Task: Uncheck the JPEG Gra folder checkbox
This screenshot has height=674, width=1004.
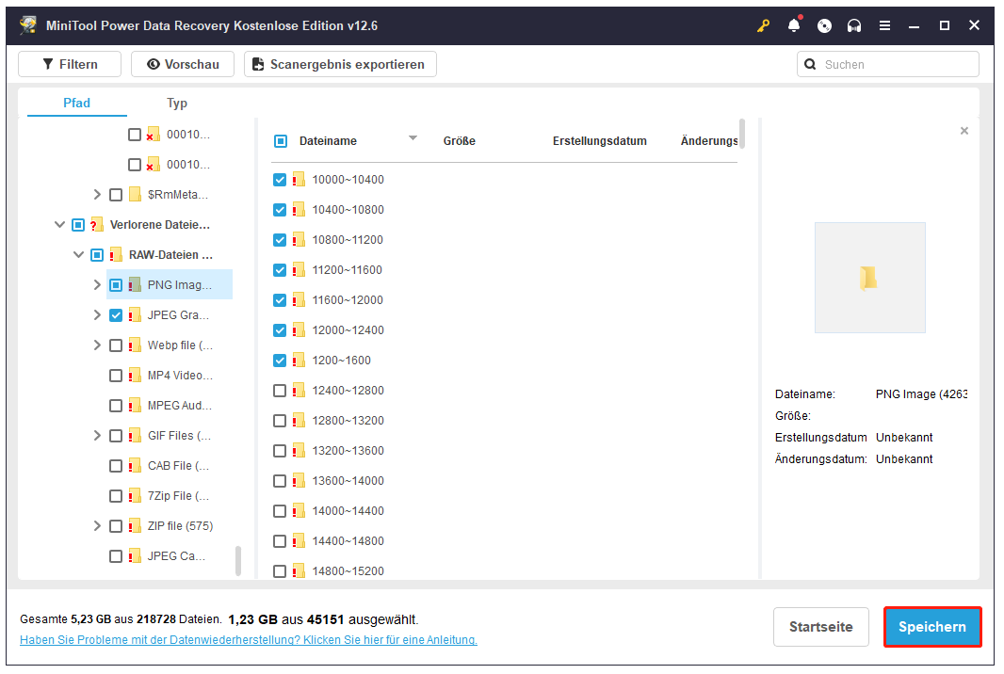Action: click(116, 314)
